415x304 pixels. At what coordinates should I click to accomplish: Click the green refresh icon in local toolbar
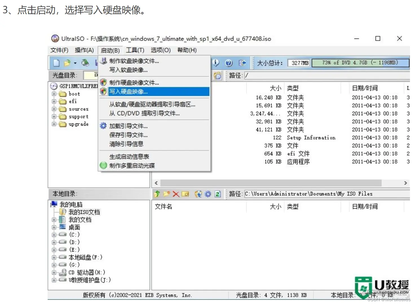pyautogui.click(x=217, y=194)
